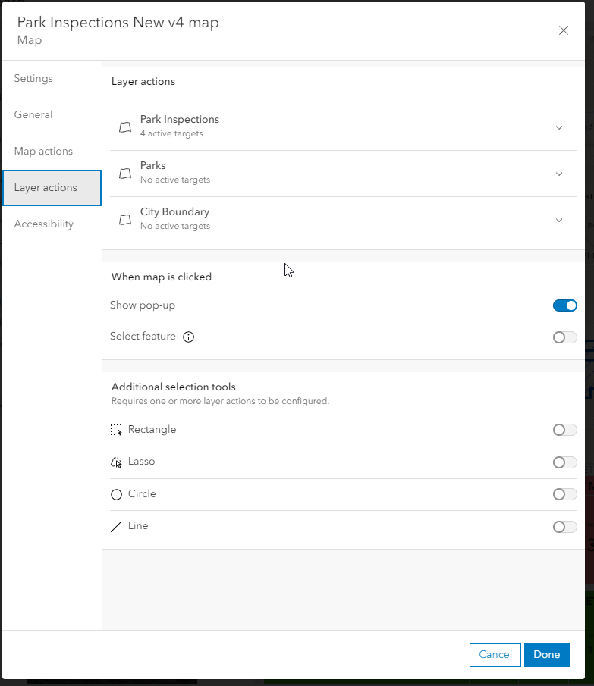Click the City Boundary layer polygon icon
Screen dimensions: 594x686
(x=125, y=220)
